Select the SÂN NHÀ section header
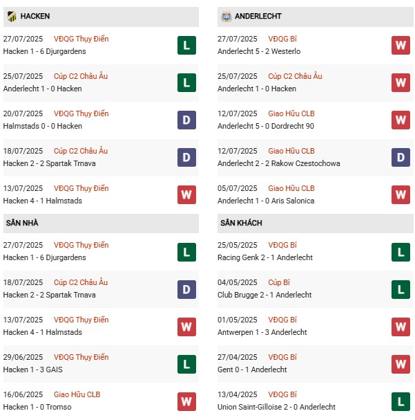This screenshot has width=415, height=420. [x=22, y=223]
